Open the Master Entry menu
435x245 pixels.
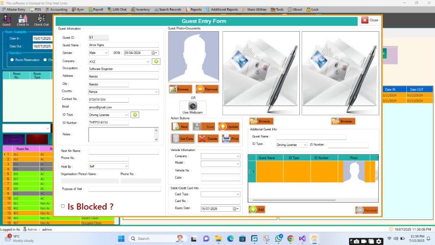(x=14, y=9)
